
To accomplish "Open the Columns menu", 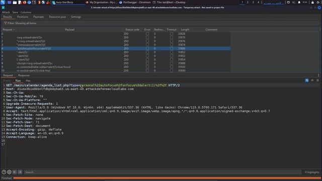I will 26,12.
